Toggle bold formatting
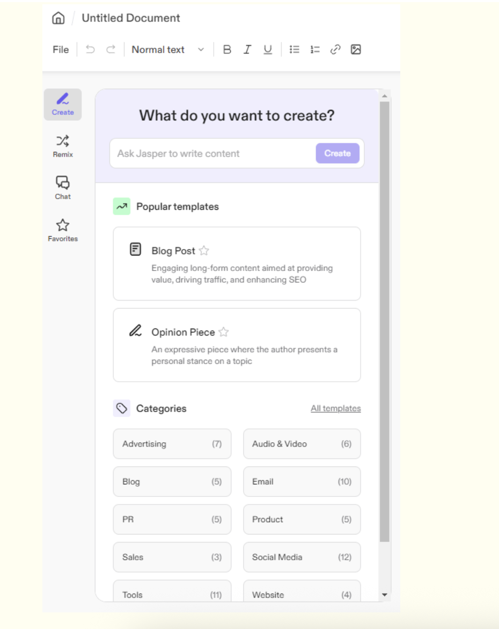Image resolution: width=499 pixels, height=629 pixels. 227,49
